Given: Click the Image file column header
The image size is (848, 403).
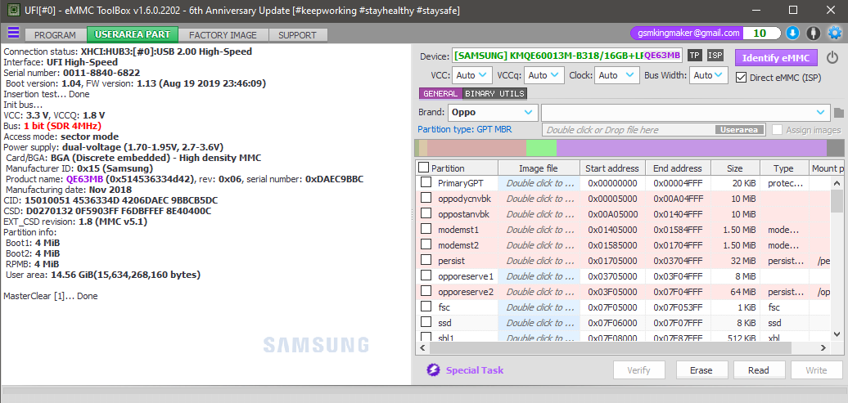Looking at the screenshot, I should coord(539,168).
